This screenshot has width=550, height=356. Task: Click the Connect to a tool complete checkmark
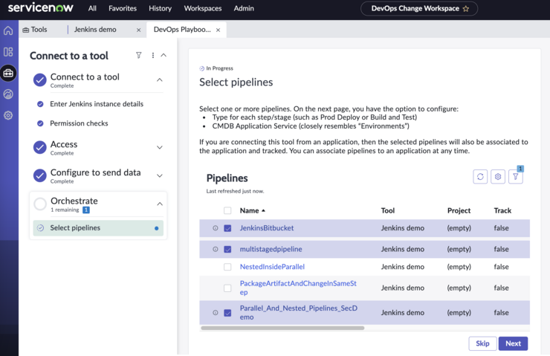point(40,80)
